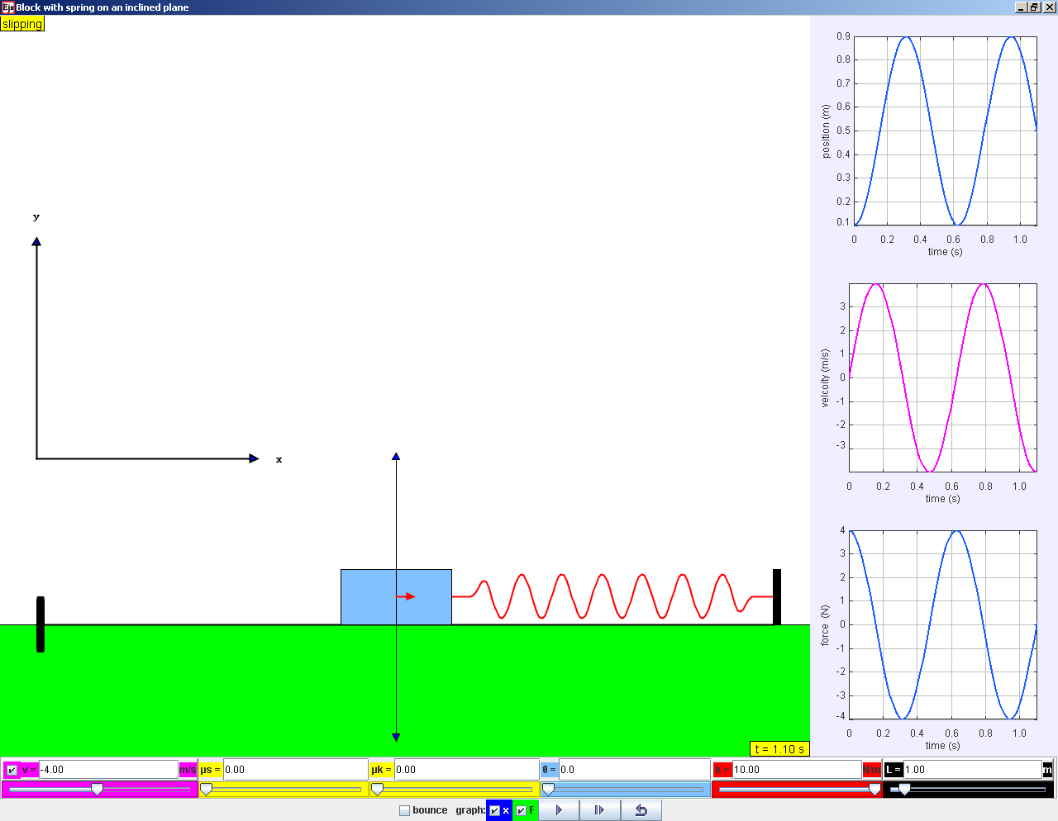Reset the simulation with the return arrow
Image resolution: width=1058 pixels, height=821 pixels.
[641, 810]
